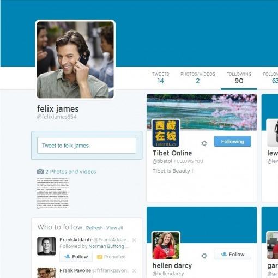The image size is (278, 278).
Task: Open Norman Buffong follower link
Action: pos(106,246)
